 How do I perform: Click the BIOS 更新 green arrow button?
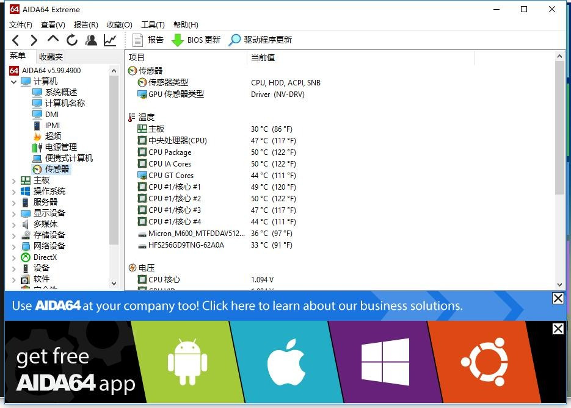(196, 40)
